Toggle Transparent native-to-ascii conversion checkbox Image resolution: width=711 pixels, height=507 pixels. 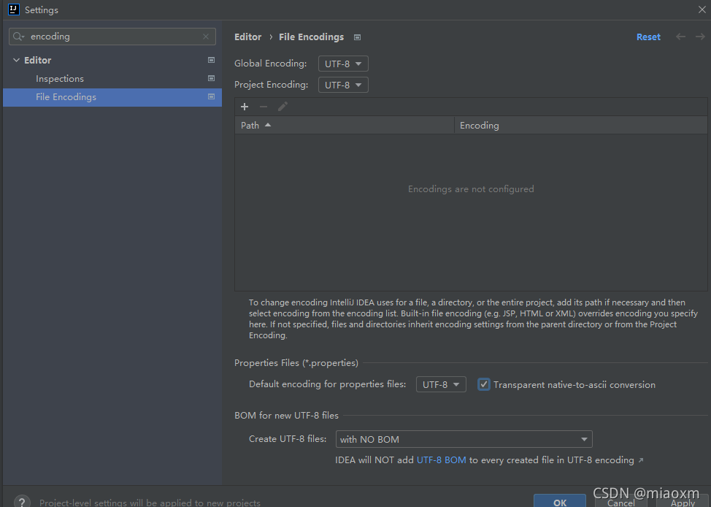pyautogui.click(x=484, y=384)
